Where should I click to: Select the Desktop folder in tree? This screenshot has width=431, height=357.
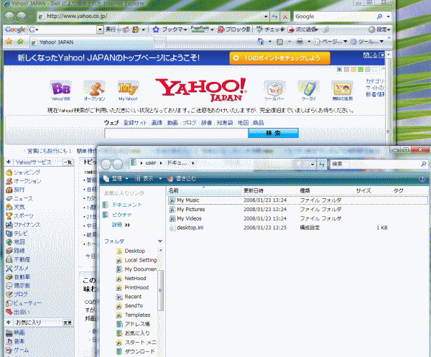(135, 251)
